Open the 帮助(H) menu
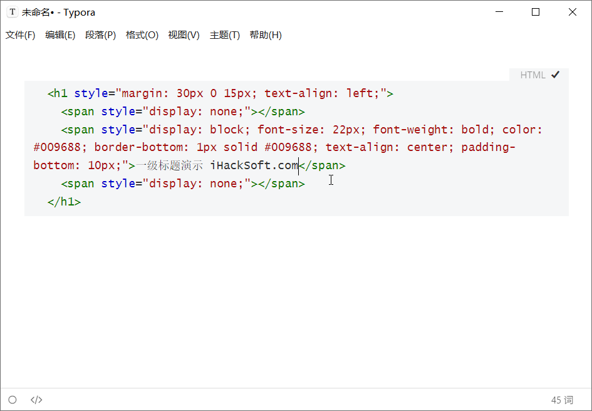Image resolution: width=592 pixels, height=411 pixels. click(266, 35)
